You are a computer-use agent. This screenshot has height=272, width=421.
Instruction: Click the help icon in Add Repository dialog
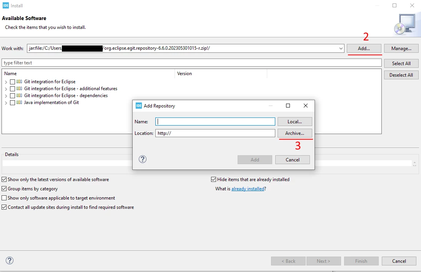coord(143,159)
